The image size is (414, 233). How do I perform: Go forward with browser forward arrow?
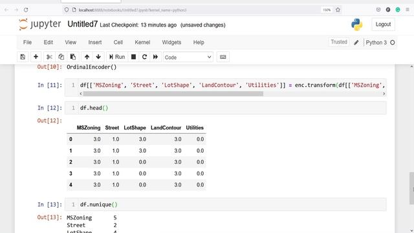point(16,10)
